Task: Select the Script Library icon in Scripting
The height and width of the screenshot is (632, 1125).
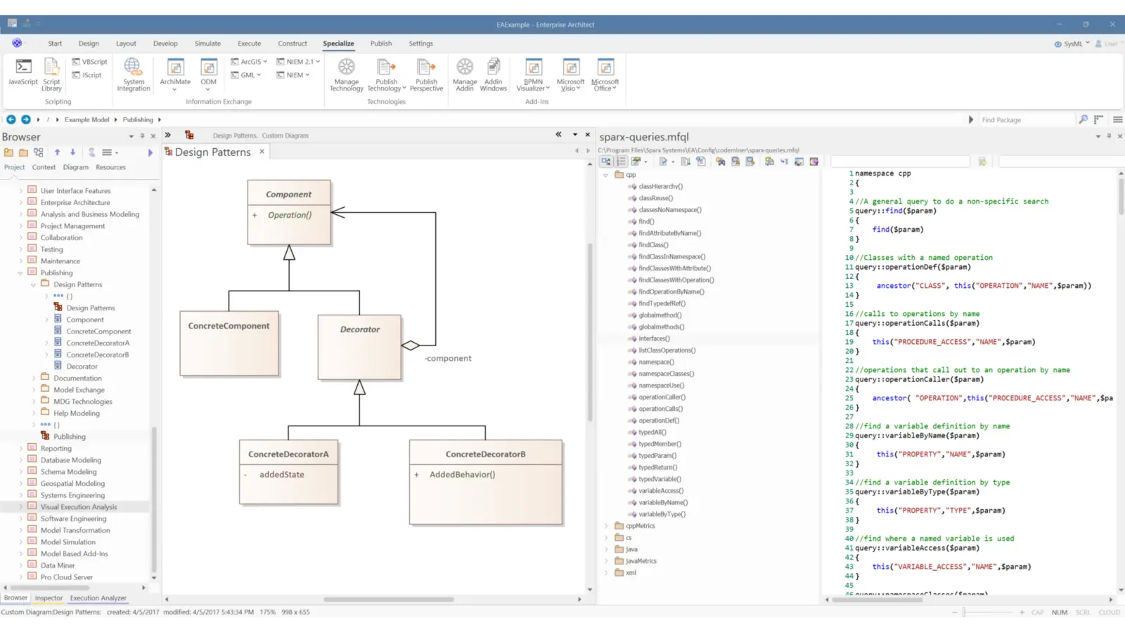Action: [51, 74]
